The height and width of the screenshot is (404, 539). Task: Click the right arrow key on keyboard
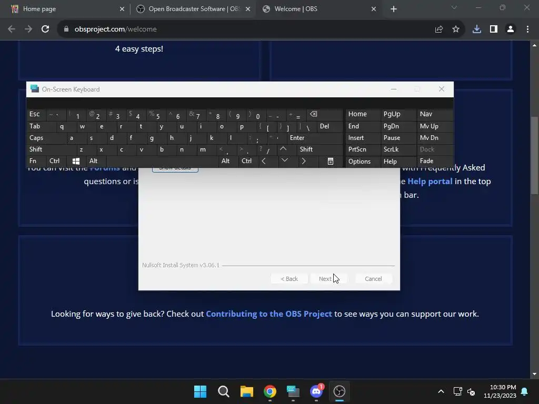pos(303,161)
